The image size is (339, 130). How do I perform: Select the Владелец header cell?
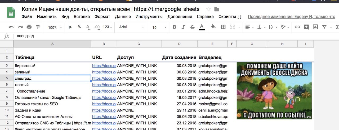212,57
